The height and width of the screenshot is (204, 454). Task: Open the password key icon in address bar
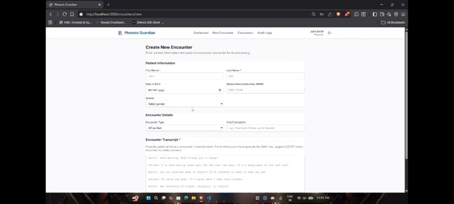pyautogui.click(x=322, y=14)
